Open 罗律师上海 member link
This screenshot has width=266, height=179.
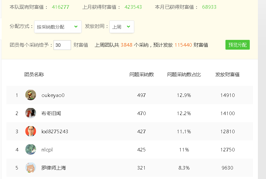coord(54,168)
